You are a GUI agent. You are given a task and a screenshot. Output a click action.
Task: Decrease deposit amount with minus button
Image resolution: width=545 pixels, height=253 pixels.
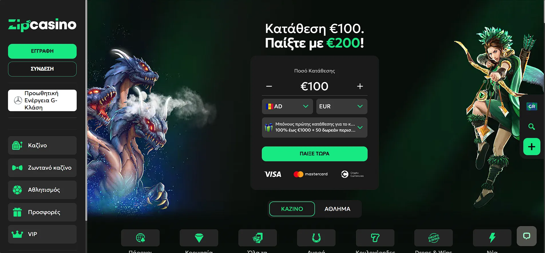tap(269, 86)
